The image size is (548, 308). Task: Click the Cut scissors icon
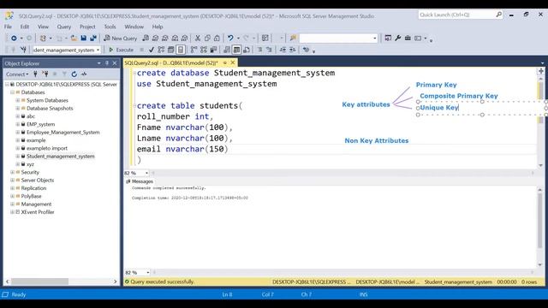tap(198, 38)
